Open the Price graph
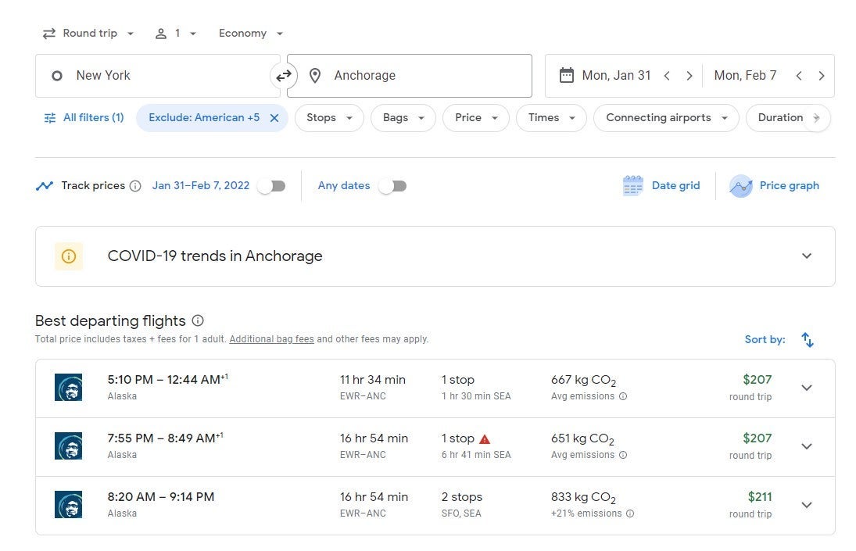Viewport: 856px width, 551px height. coord(774,186)
